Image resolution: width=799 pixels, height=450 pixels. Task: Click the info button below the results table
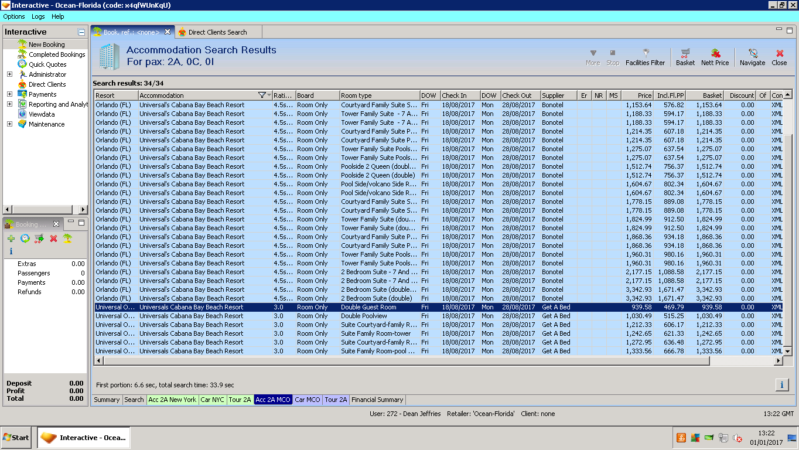(782, 385)
